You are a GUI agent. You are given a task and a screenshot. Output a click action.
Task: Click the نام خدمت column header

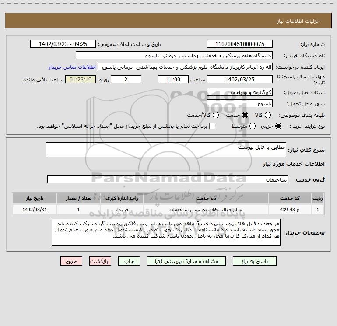pos(206,198)
